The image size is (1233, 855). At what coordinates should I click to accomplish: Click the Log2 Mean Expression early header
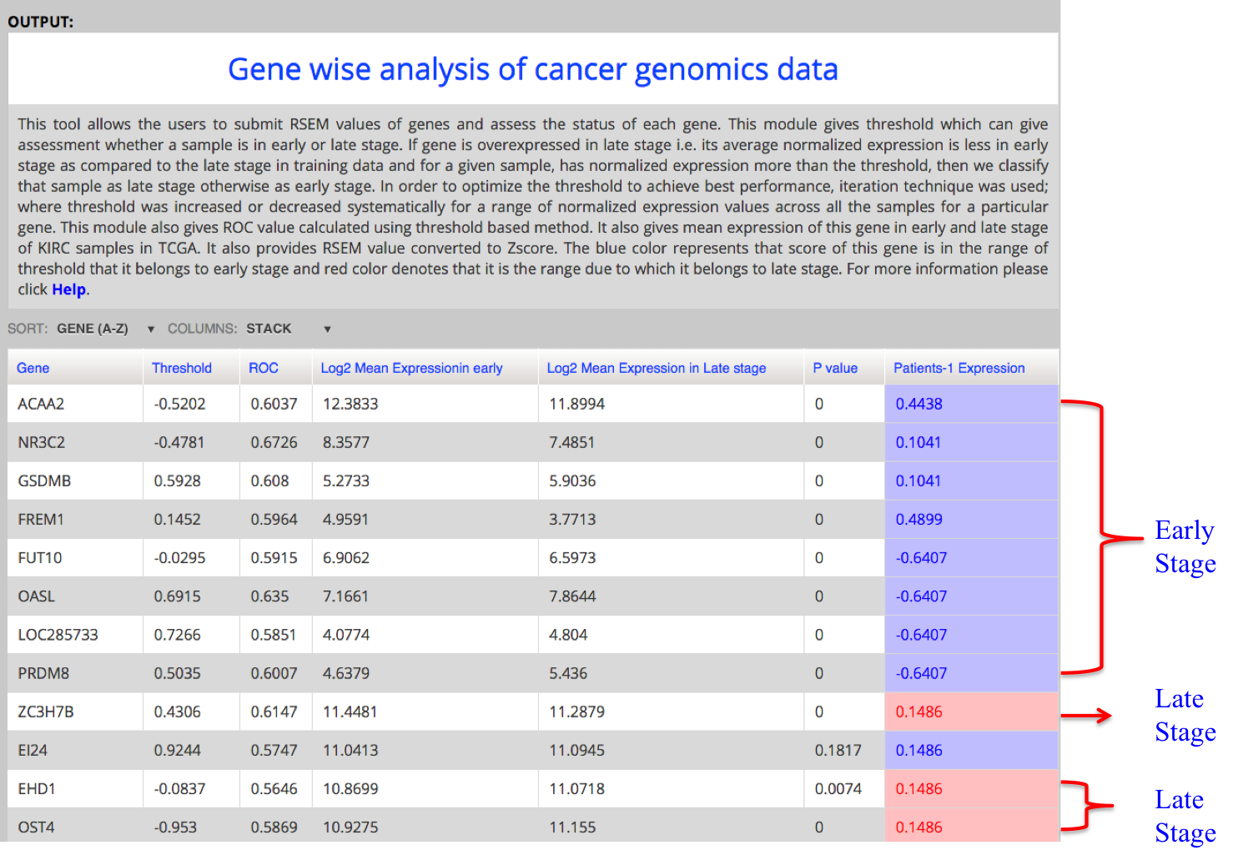coord(411,368)
